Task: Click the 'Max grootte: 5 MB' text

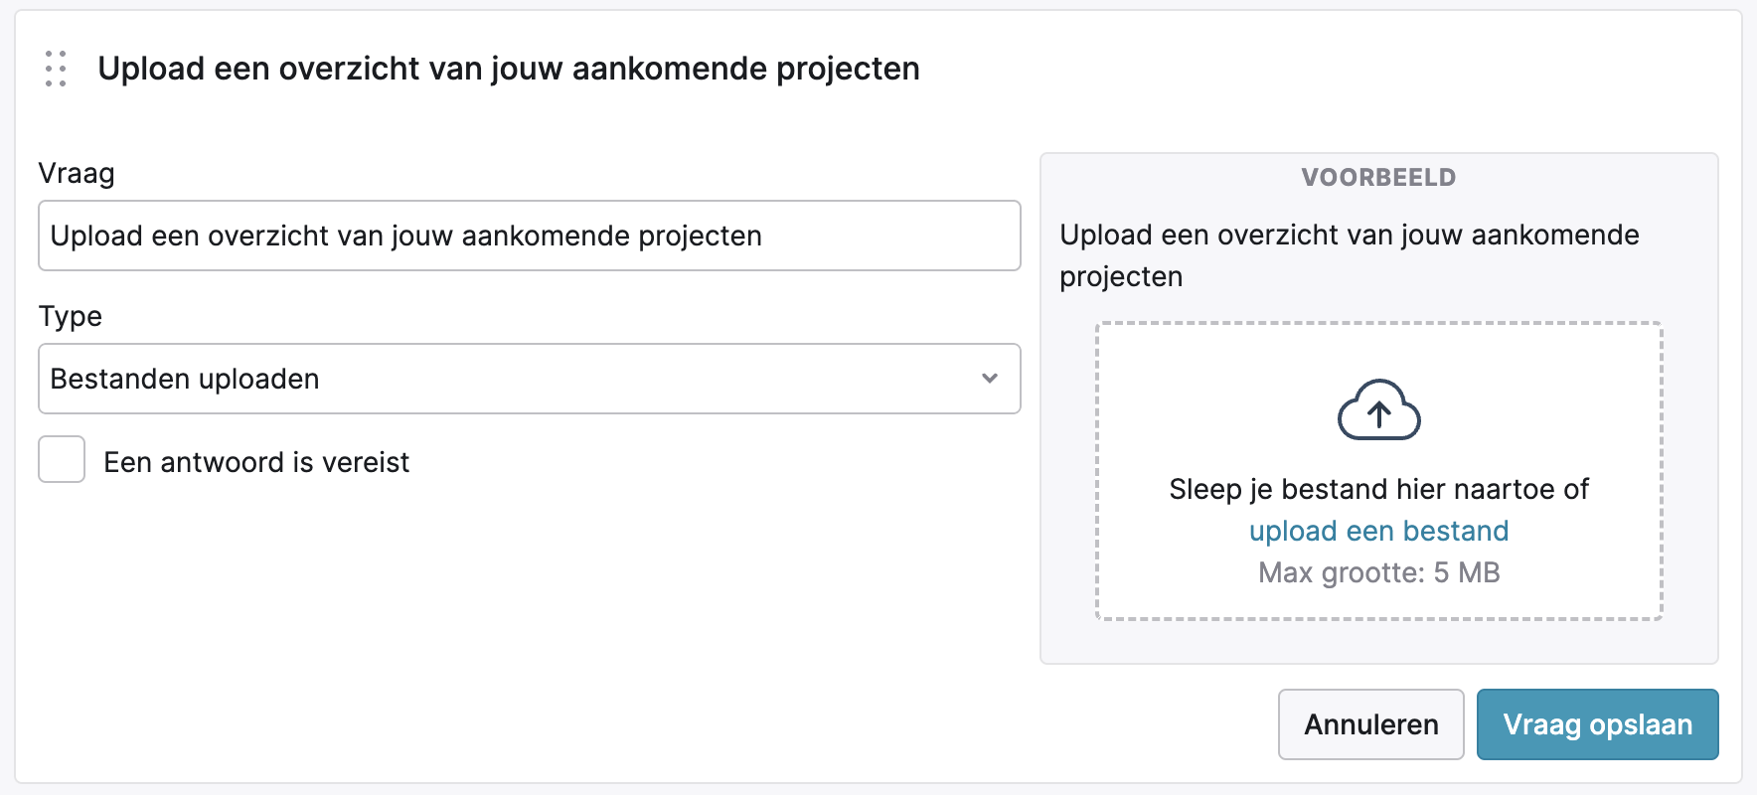Action: point(1378,572)
